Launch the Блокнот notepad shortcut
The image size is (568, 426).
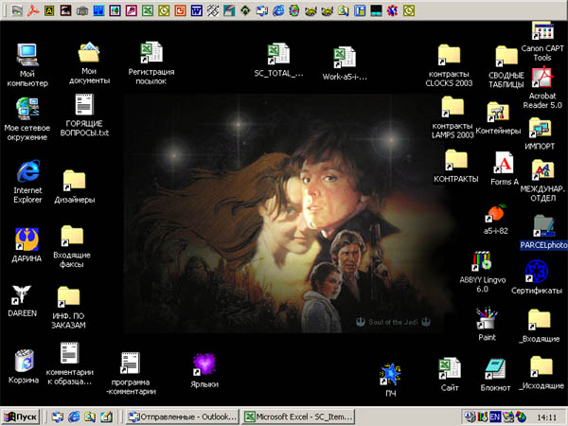pos(495,369)
